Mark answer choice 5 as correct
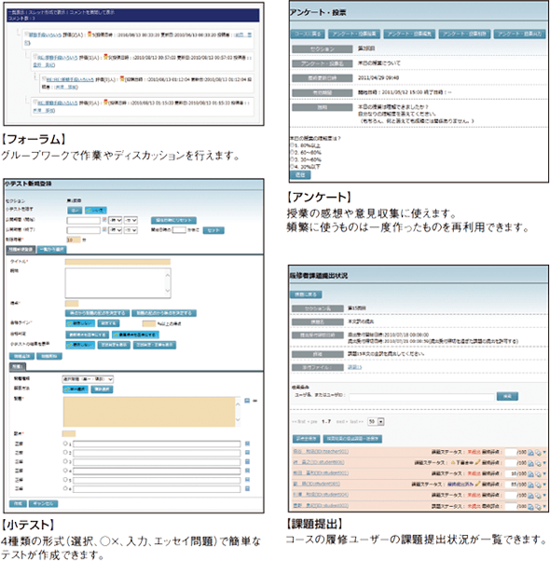 click(65, 479)
